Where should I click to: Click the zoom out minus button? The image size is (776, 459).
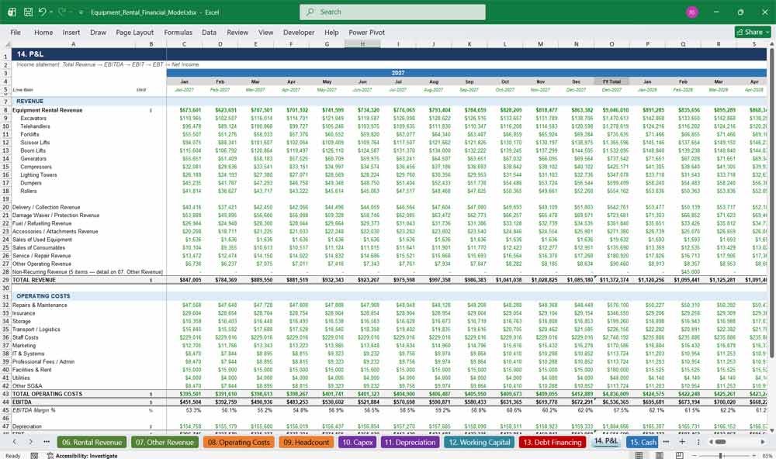(695, 456)
